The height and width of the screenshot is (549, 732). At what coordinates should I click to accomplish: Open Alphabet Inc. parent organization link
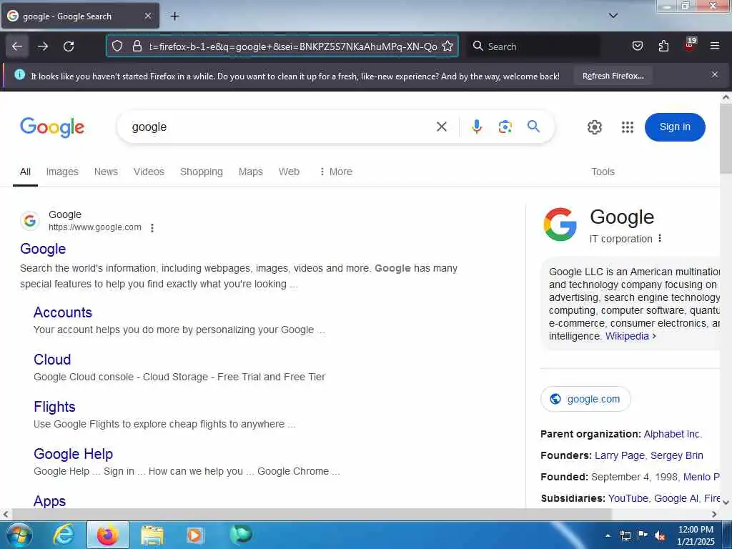pos(673,434)
